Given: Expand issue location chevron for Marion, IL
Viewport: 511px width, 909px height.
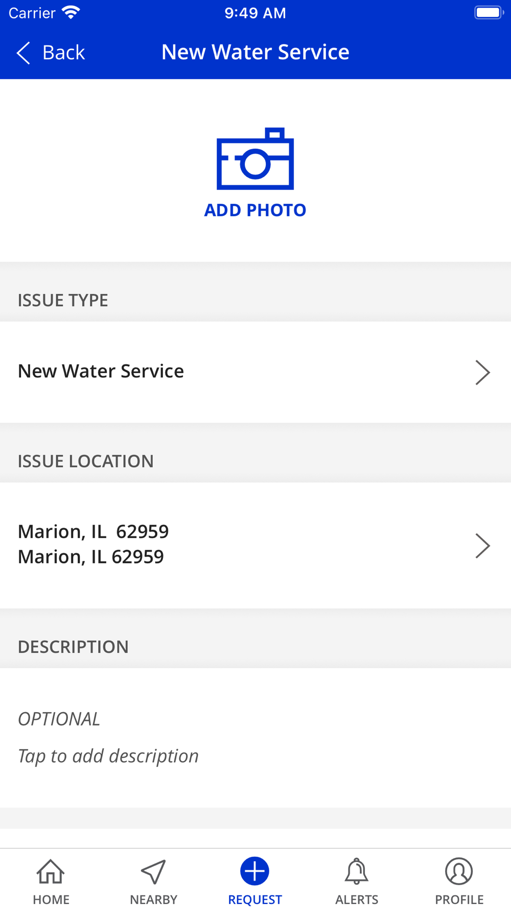Looking at the screenshot, I should (482, 546).
